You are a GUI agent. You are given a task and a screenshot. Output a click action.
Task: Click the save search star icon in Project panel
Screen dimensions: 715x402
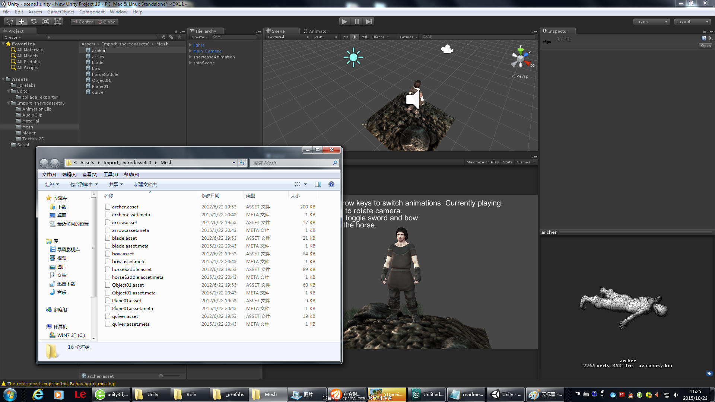(x=179, y=37)
